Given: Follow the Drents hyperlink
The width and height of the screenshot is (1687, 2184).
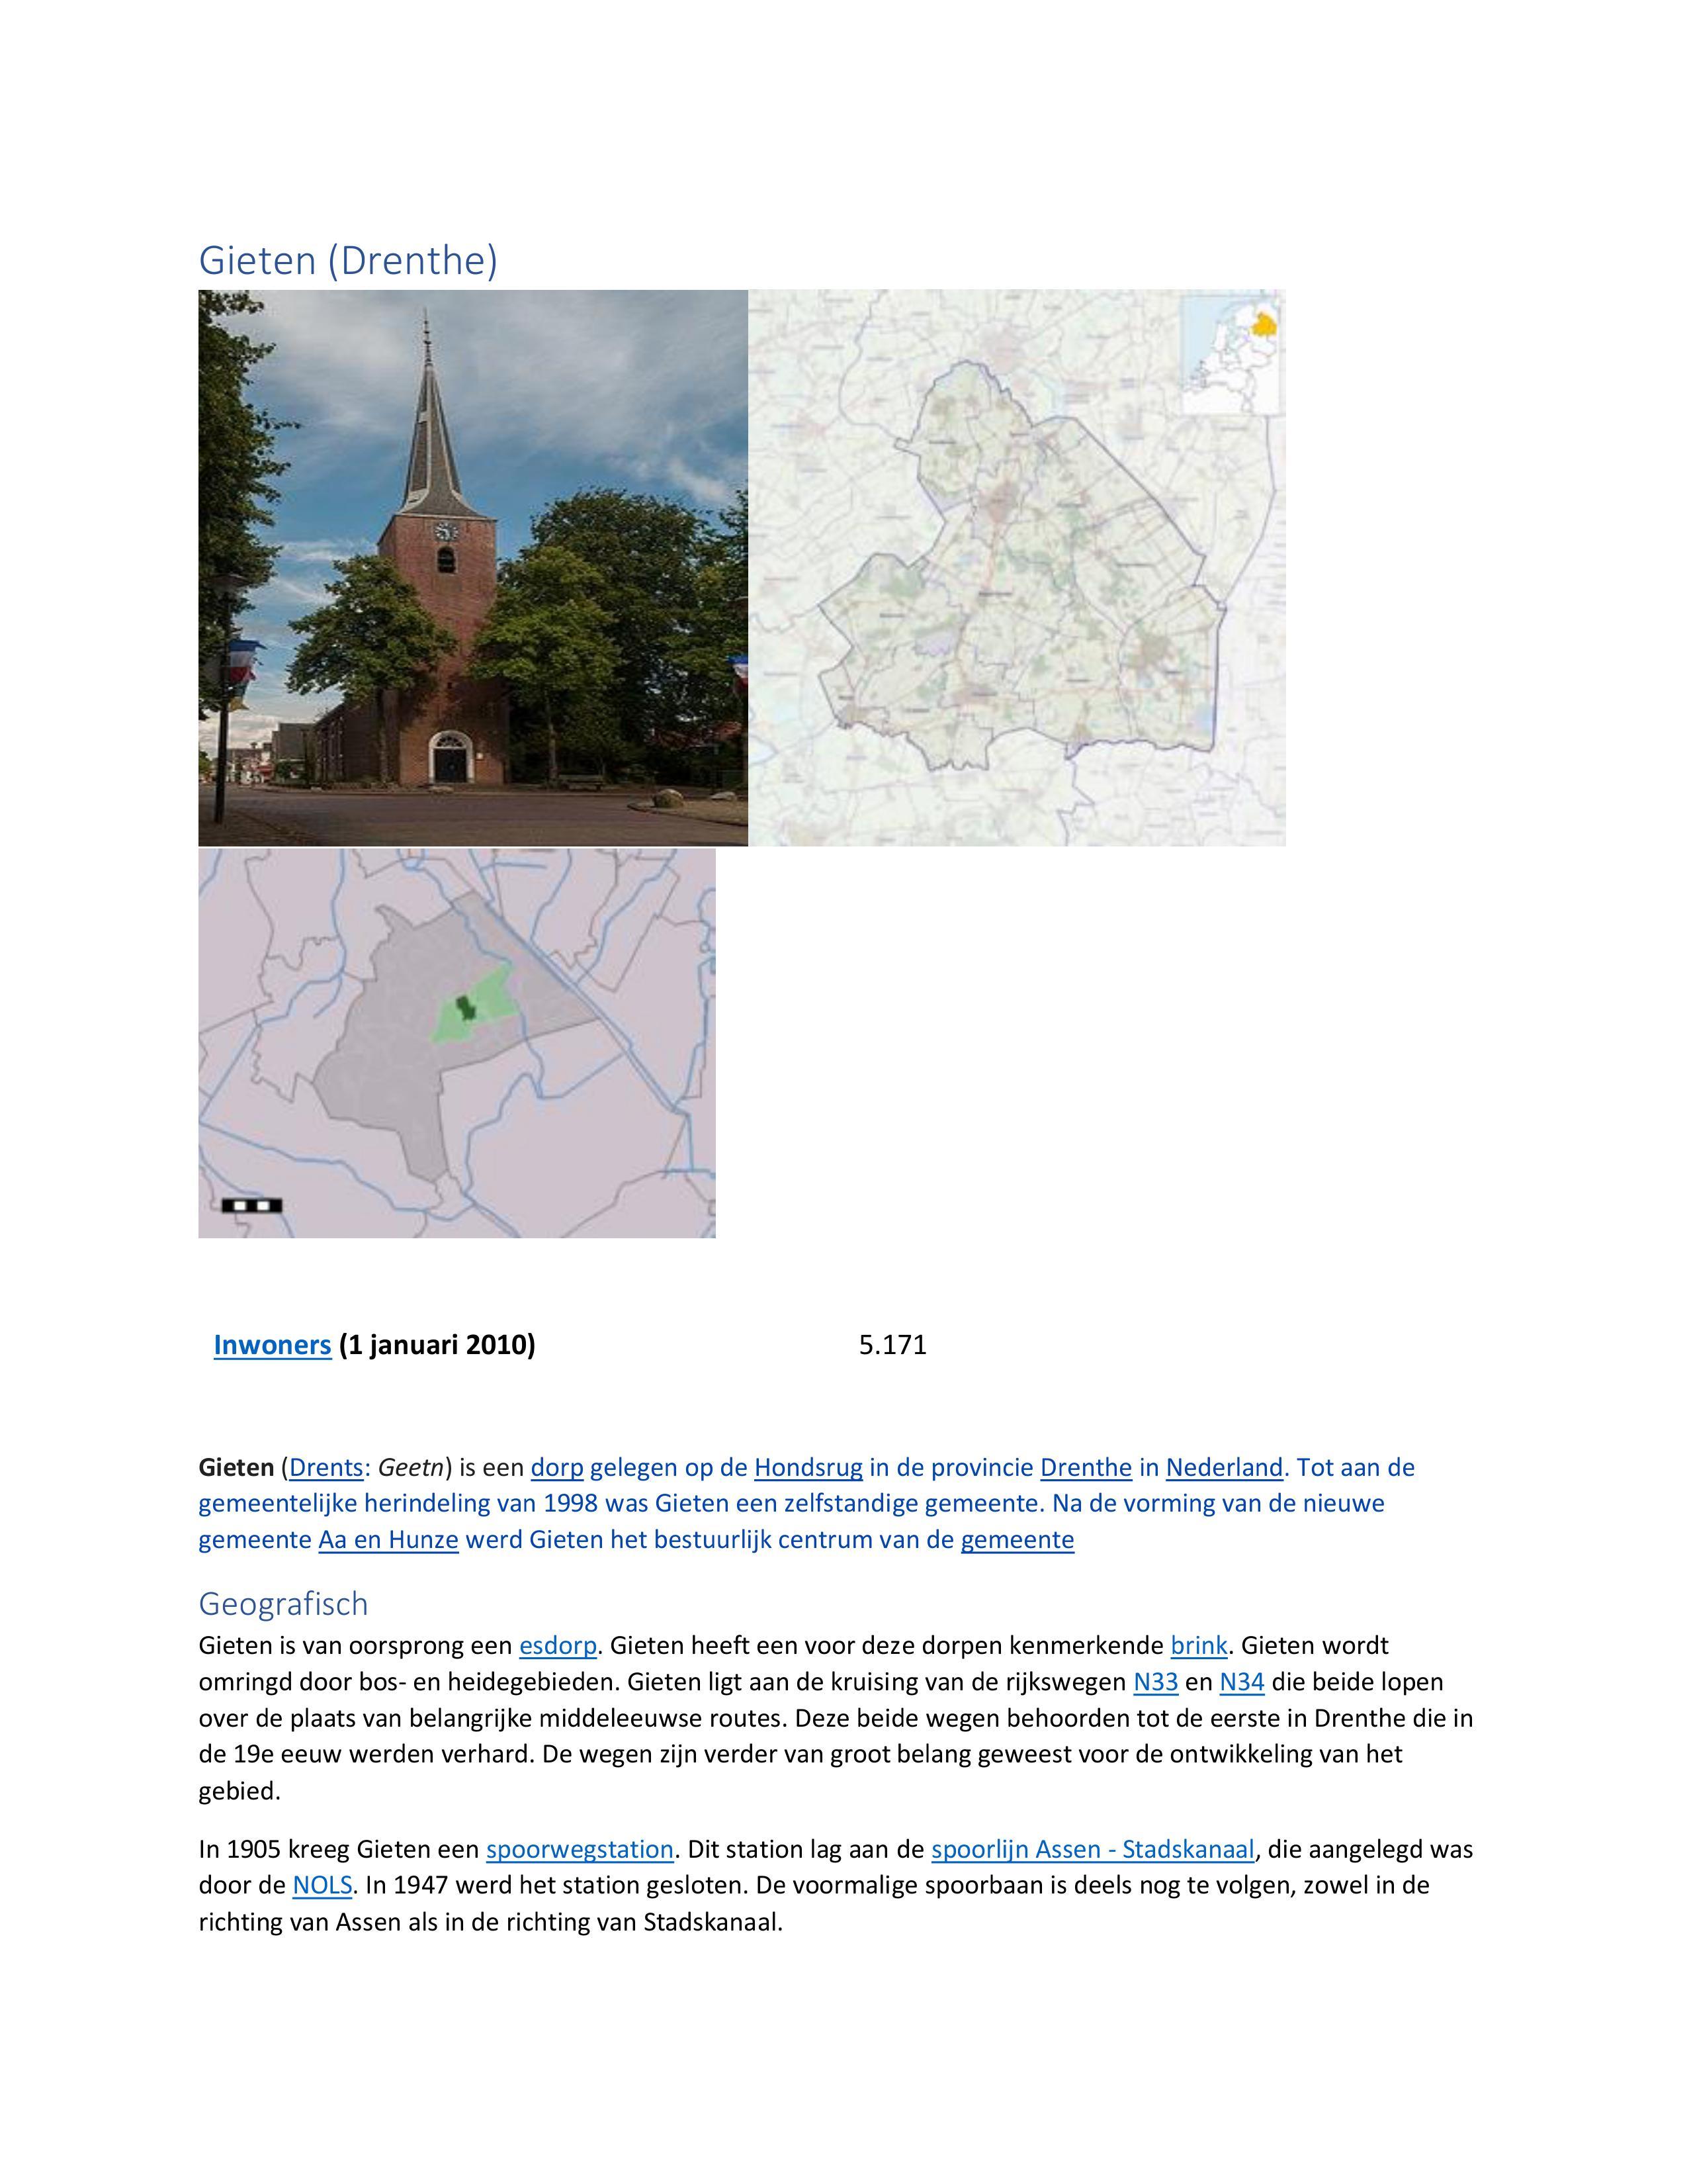Looking at the screenshot, I should tap(325, 1467).
